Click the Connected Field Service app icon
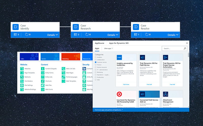Image resolution: width=203 pixels, height=126 pixels. [x=142, y=94]
